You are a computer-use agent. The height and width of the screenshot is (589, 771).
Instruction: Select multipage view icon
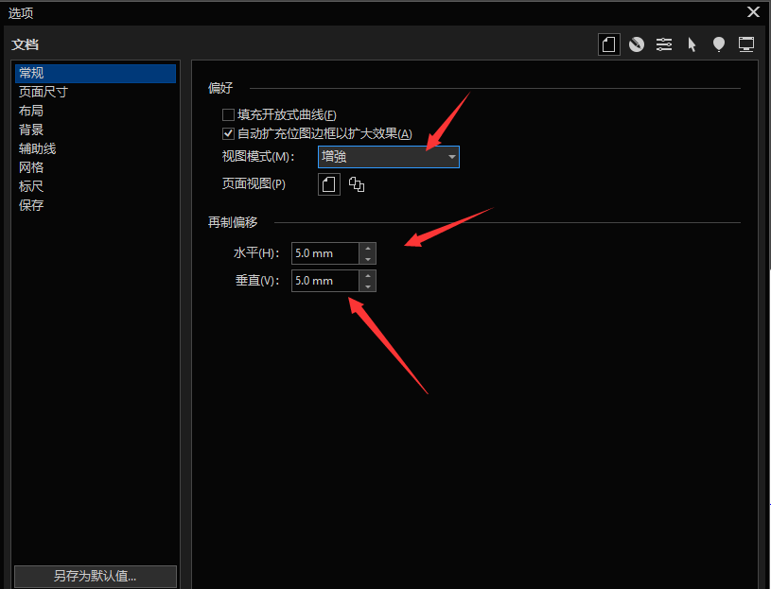coord(357,184)
